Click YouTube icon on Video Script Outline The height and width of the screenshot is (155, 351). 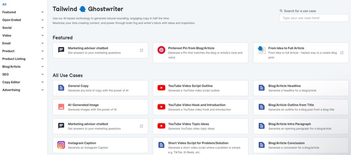161,88
